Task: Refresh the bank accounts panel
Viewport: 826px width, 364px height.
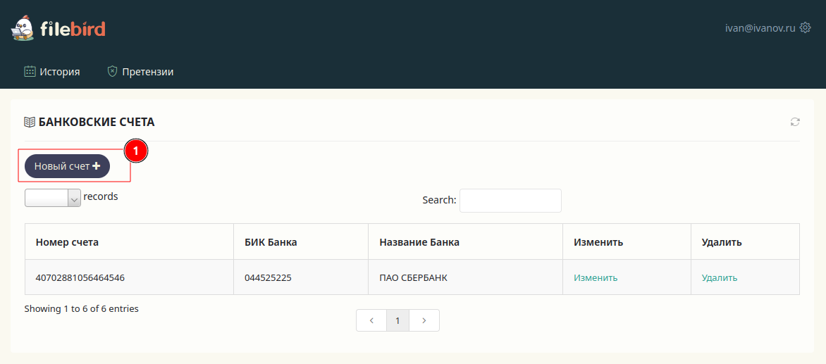Action: pos(795,122)
